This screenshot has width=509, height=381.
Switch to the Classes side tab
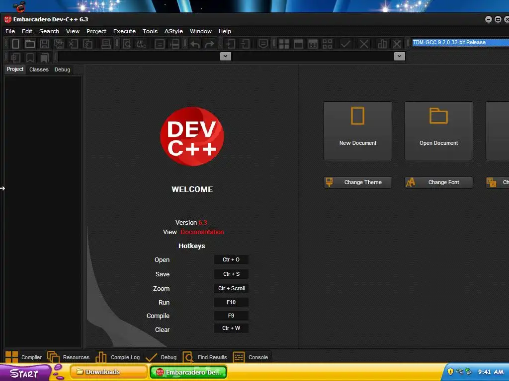tap(39, 69)
